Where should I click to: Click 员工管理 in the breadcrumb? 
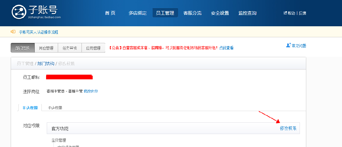coord(25,64)
